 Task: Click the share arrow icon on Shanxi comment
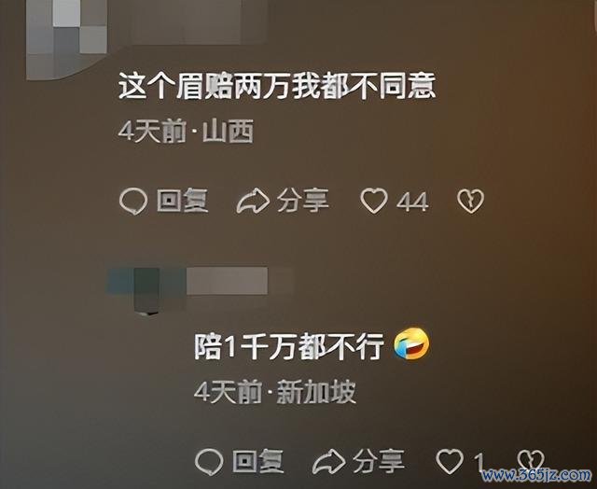(x=253, y=201)
